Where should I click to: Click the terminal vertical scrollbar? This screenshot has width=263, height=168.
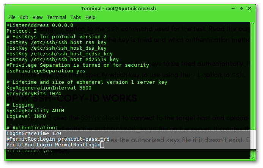252,91
